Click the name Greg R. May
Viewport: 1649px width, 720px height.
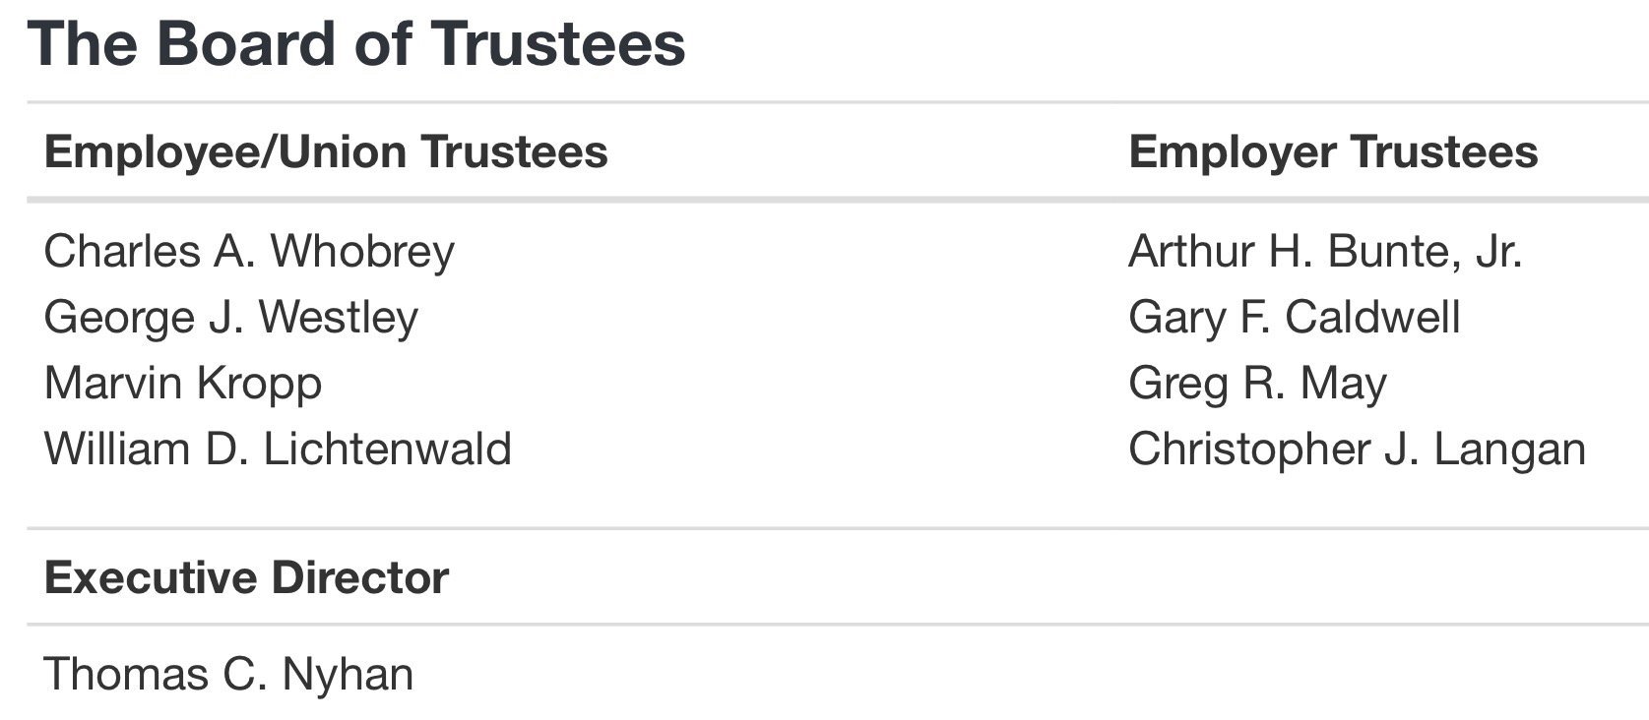pos(1257,384)
